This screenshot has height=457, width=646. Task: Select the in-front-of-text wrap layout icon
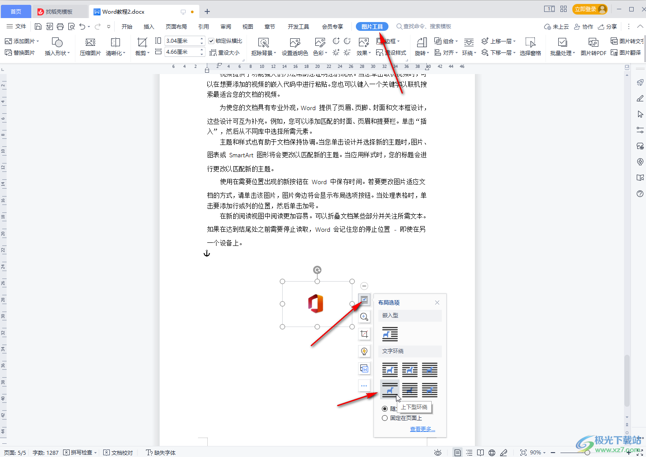tap(429, 390)
